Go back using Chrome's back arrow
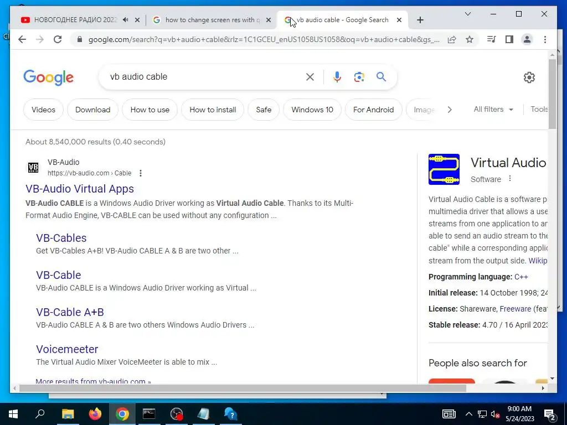Screen dimensions: 567x425 point(22,39)
